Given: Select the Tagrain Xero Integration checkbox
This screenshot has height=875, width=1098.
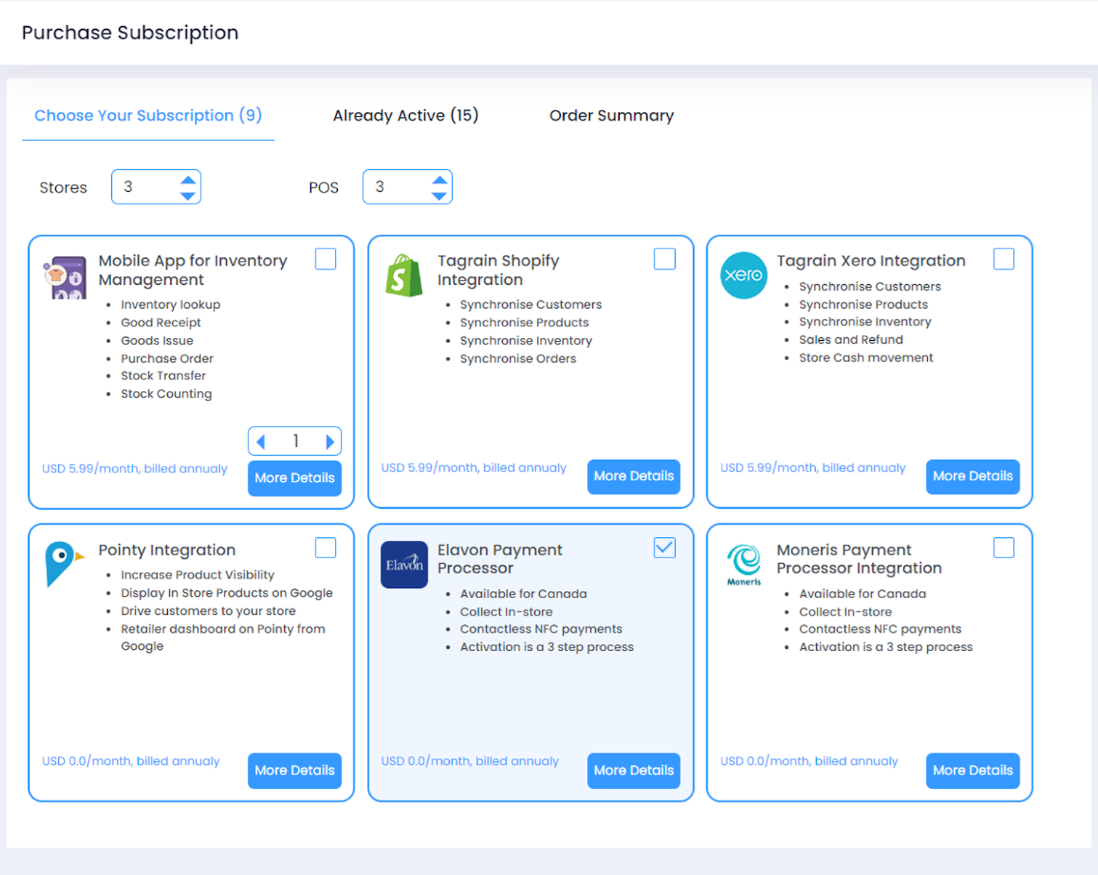Looking at the screenshot, I should click(1003, 259).
